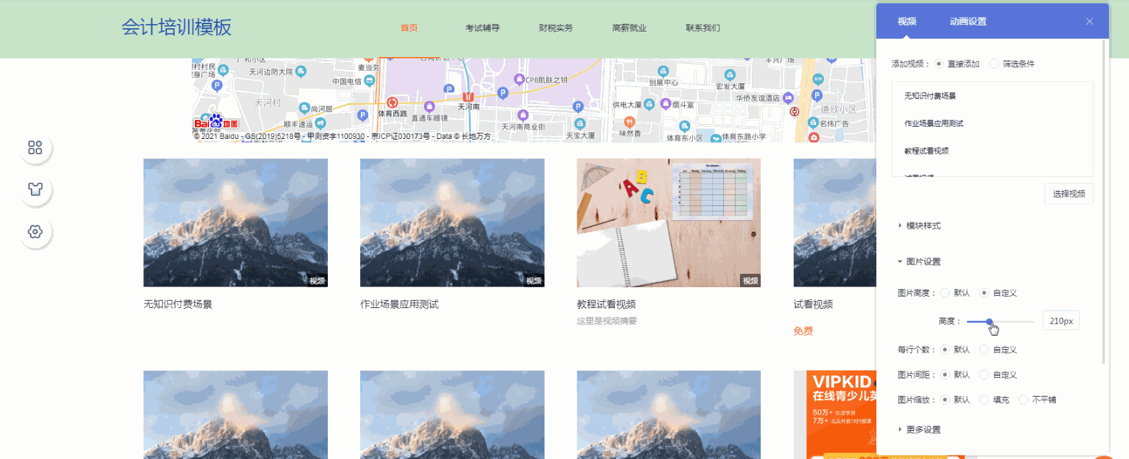This screenshot has height=459, width=1129.
Task: Open the 教程试看视频 video title link
Action: tap(606, 305)
